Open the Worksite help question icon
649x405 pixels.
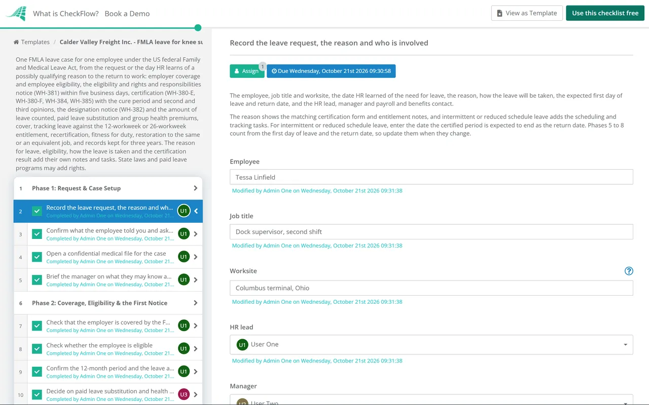tap(629, 271)
